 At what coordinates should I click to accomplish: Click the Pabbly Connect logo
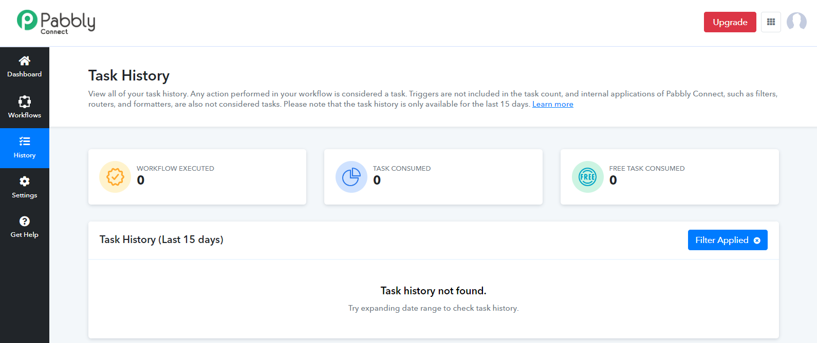click(x=56, y=23)
